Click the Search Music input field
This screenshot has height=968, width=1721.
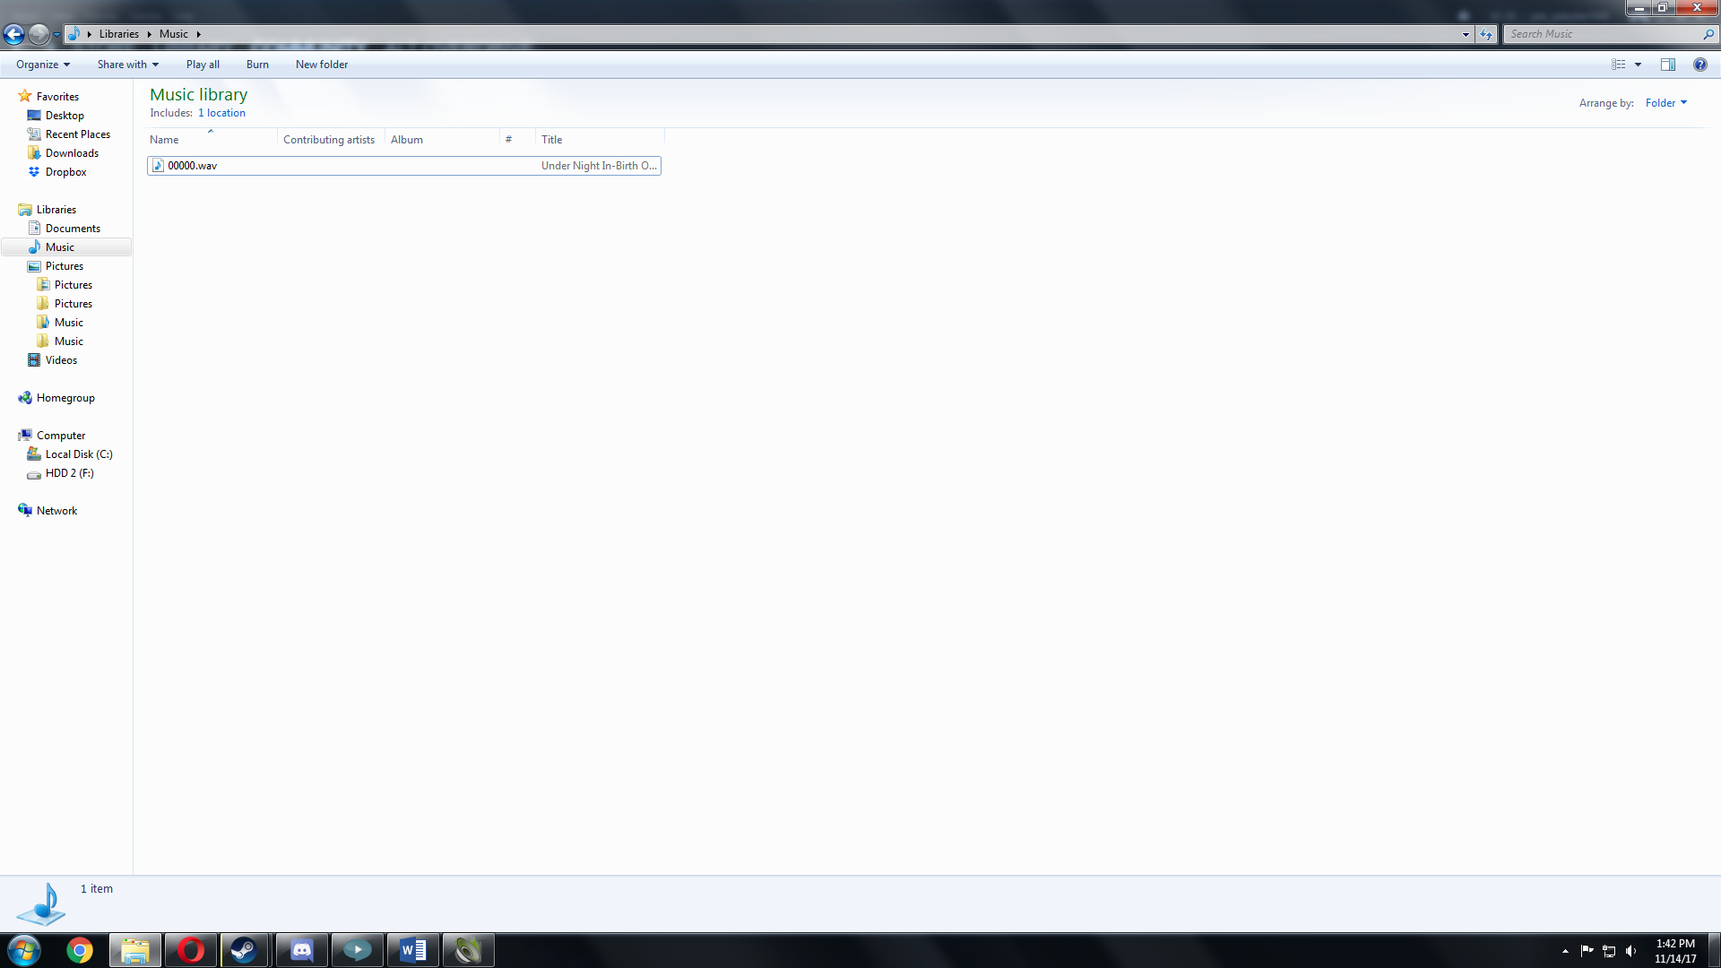[x=1600, y=34]
